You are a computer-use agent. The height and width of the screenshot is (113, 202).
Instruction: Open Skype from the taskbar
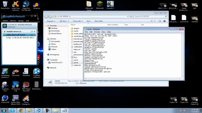coord(13,110)
